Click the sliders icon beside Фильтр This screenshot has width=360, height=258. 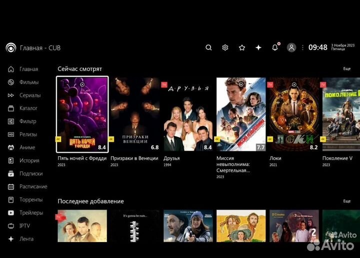[11, 121]
